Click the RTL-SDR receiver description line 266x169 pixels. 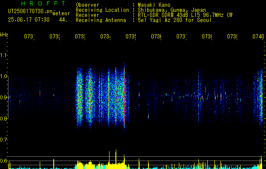coord(185,15)
